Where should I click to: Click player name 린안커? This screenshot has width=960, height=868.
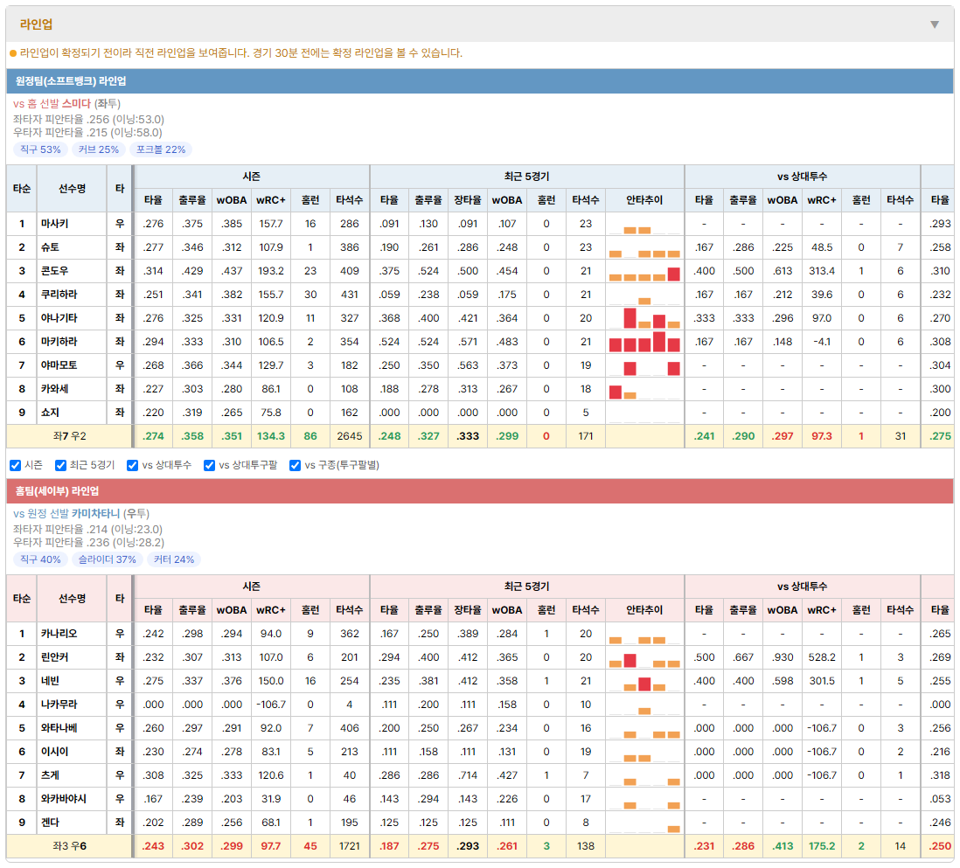(54, 657)
